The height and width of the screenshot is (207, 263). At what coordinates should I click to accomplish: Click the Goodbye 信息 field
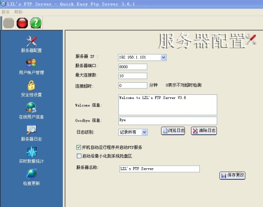point(168,121)
